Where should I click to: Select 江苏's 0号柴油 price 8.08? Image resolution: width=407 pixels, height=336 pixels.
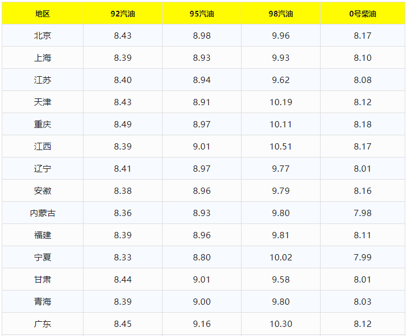[x=363, y=80]
